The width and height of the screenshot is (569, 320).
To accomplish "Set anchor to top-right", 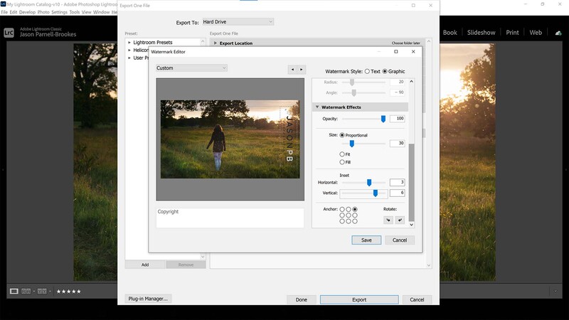I will pyautogui.click(x=355, y=209).
